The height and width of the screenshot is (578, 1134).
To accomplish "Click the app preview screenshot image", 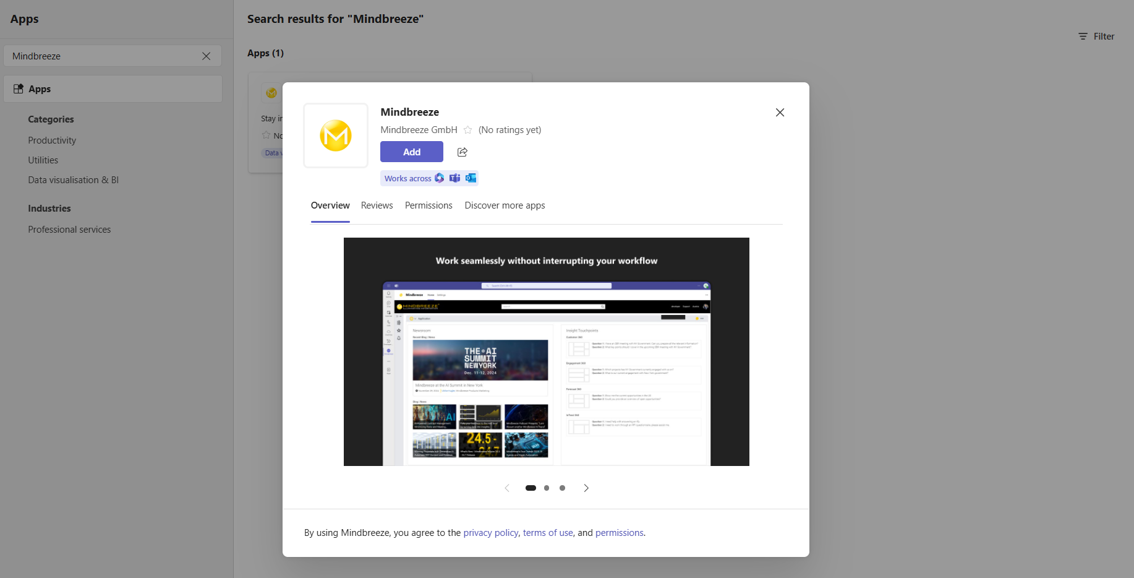I will click(547, 352).
